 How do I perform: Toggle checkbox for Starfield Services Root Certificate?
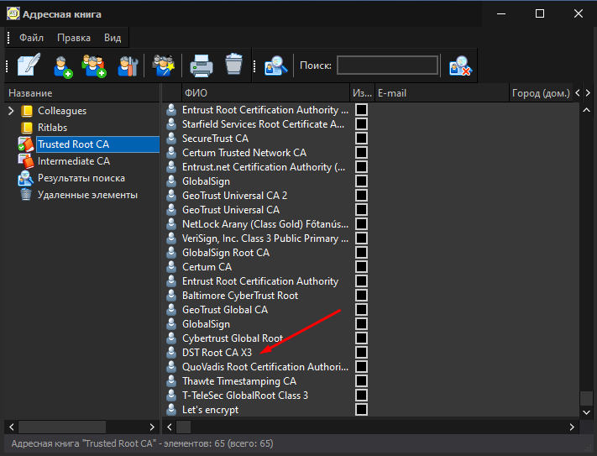[x=361, y=124]
